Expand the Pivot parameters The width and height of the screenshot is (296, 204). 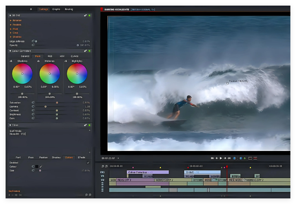tap(11, 29)
